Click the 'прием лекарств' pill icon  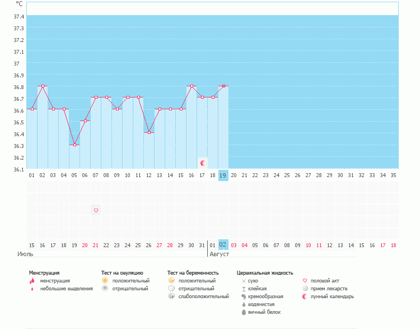tap(305, 289)
